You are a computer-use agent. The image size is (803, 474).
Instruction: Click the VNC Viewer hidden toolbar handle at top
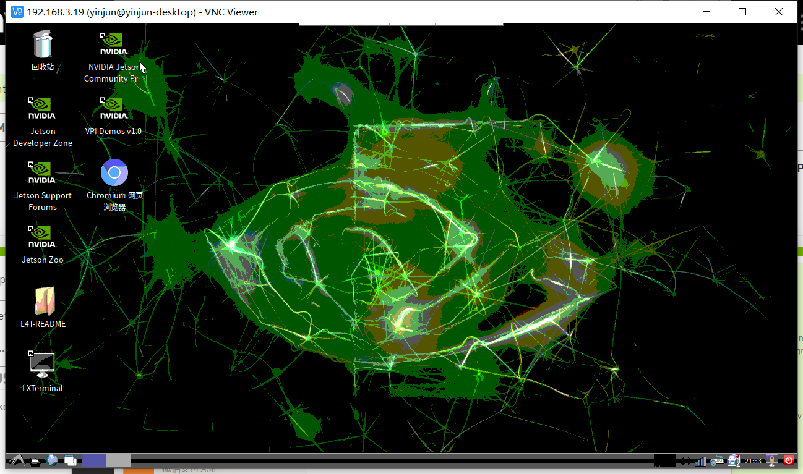(401, 25)
